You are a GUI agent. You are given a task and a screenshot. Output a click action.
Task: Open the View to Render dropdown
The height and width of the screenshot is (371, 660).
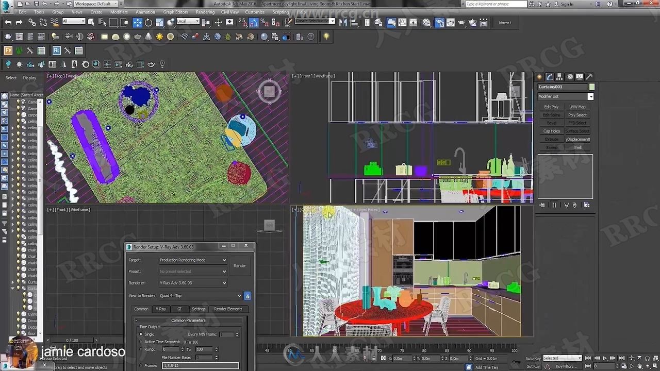click(x=201, y=296)
